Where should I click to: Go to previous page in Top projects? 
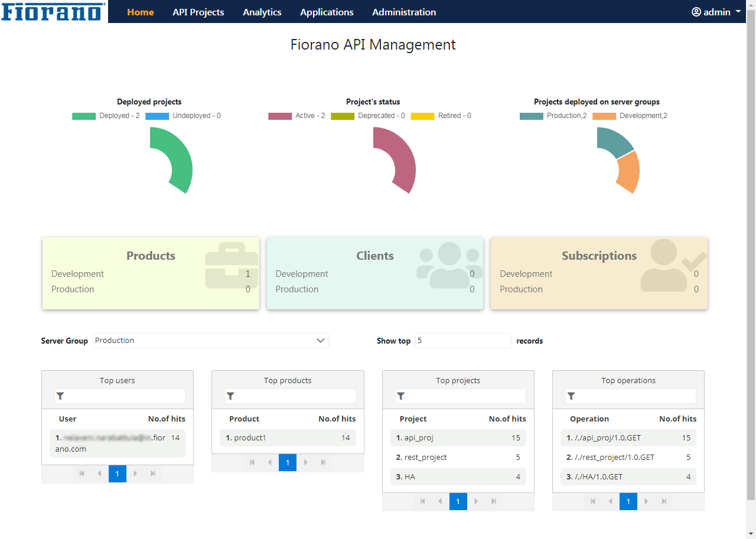click(440, 501)
